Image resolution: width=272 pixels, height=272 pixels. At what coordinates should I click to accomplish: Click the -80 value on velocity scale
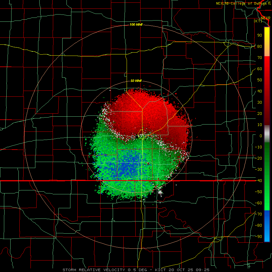pyautogui.click(x=258, y=225)
